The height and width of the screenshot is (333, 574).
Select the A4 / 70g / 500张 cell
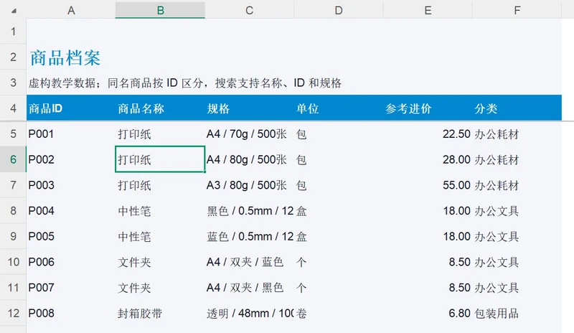249,133
